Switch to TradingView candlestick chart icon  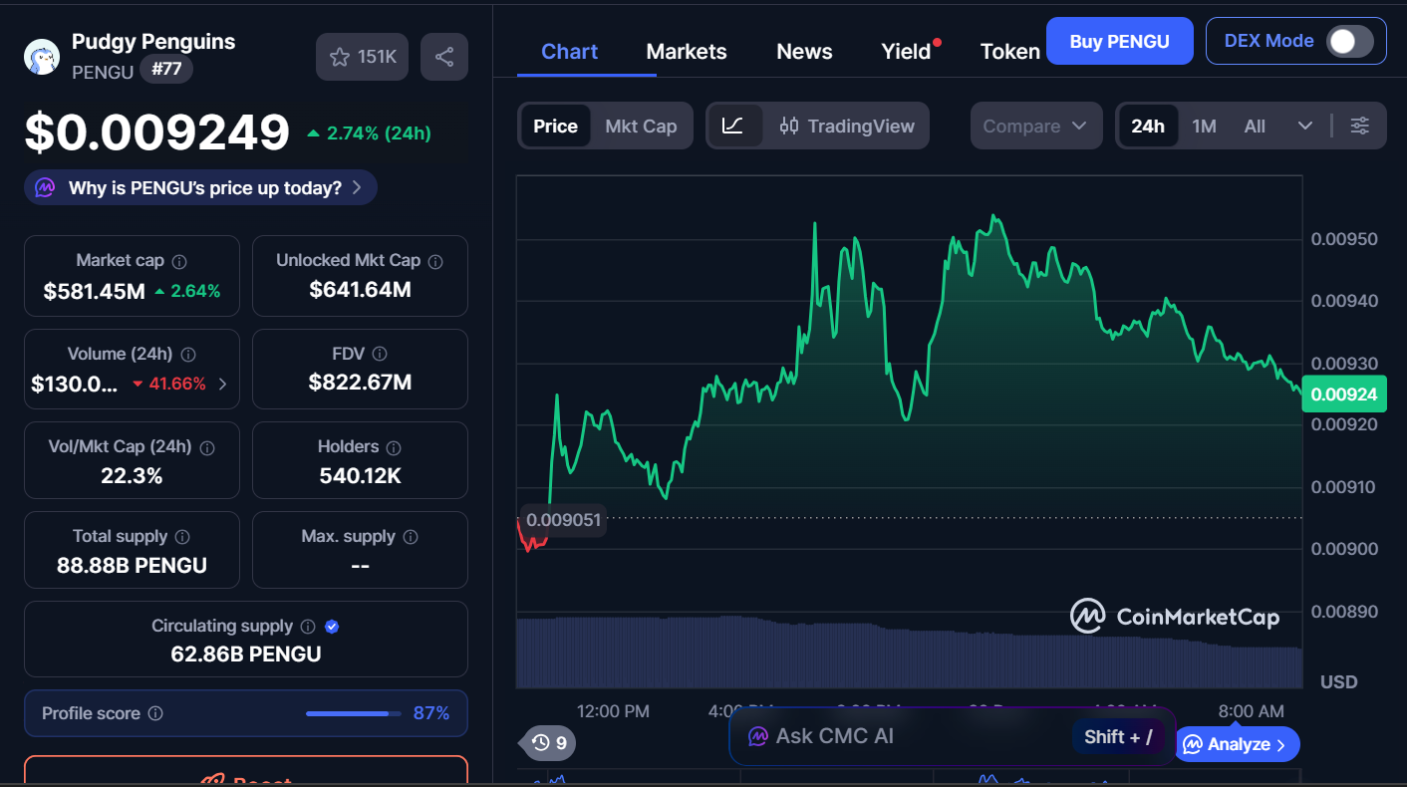(x=788, y=126)
